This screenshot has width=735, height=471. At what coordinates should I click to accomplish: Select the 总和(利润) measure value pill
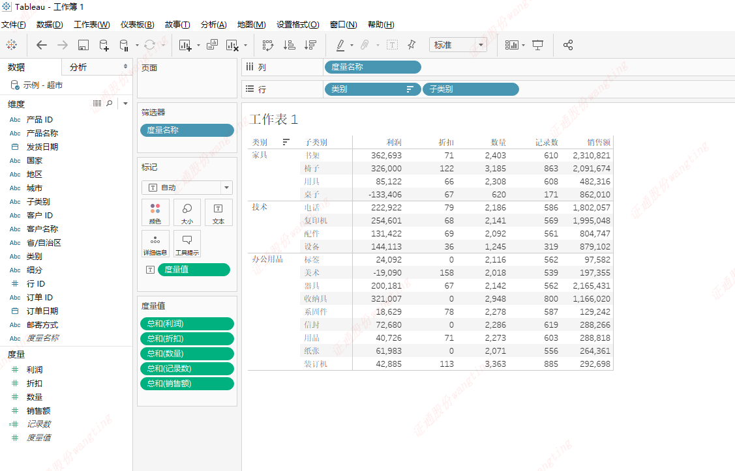tap(187, 324)
